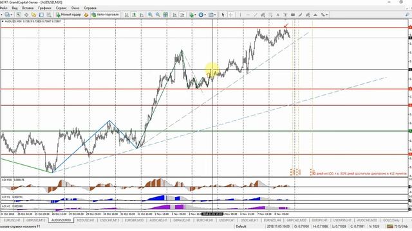Switch to EURNZD,H4 chart tab
The image size is (412, 231).
272,220
